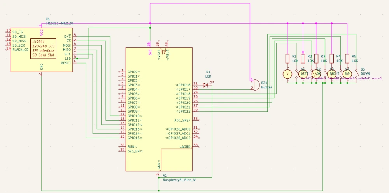
Task: Click the SD_CS pin on U1
Action: [18, 32]
